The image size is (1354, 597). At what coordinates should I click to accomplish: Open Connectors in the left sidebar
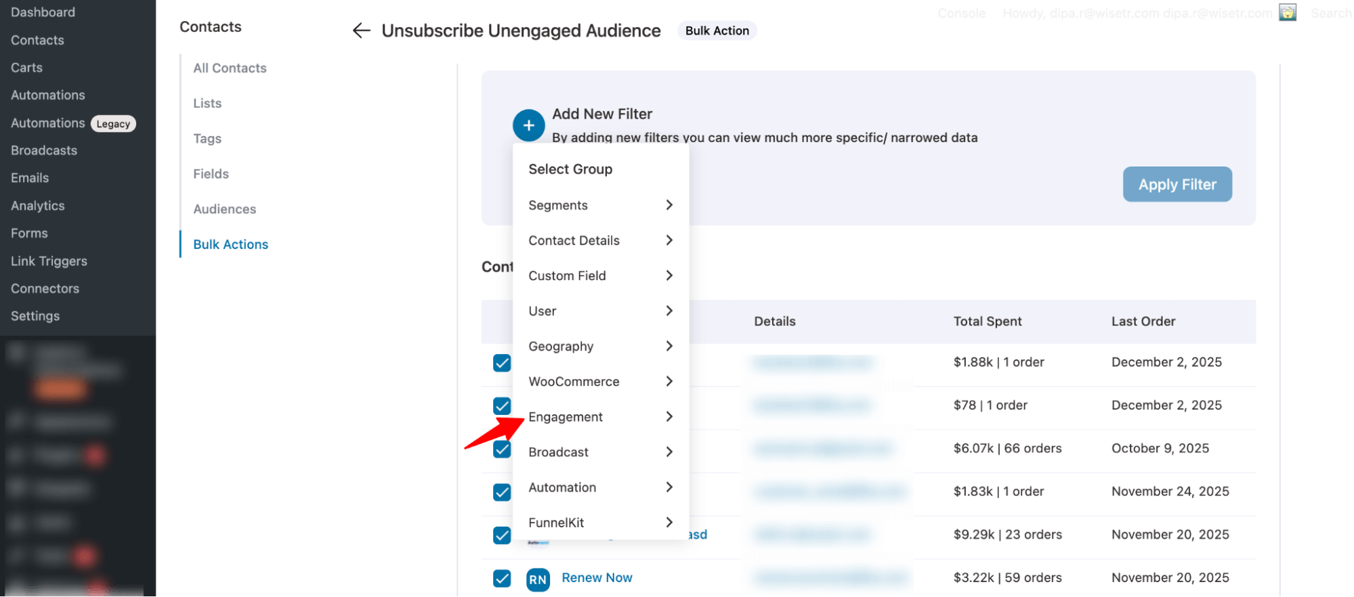(x=45, y=288)
